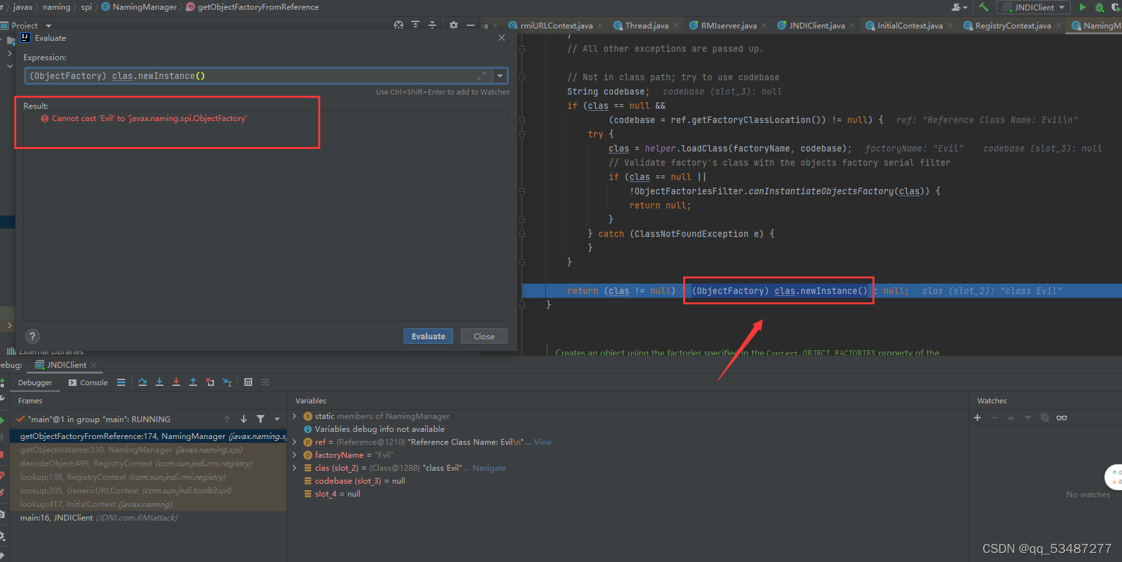
Task: Switch to the Thread.java editor tab
Action: [646, 25]
